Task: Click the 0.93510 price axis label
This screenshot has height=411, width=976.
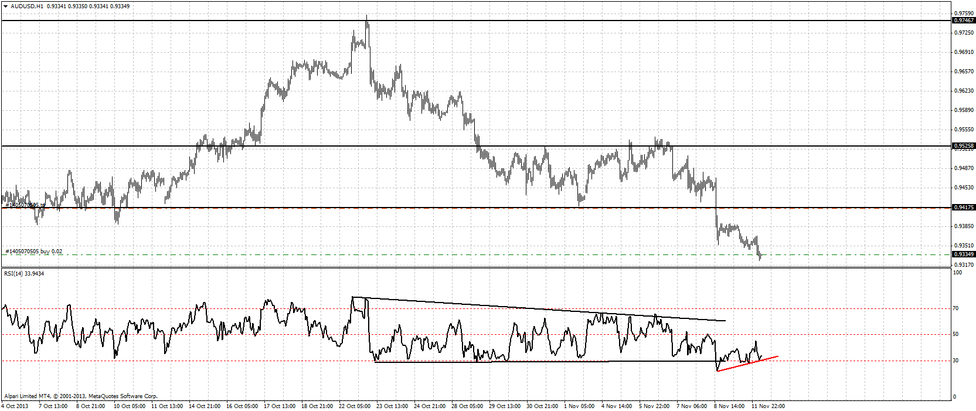Action: click(x=964, y=246)
